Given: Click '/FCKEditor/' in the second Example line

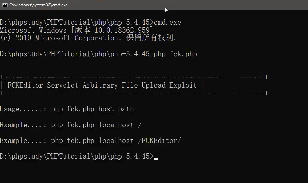Looking at the screenshot, I should [160, 140].
